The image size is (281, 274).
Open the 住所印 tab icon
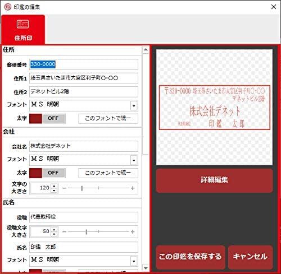(x=23, y=24)
